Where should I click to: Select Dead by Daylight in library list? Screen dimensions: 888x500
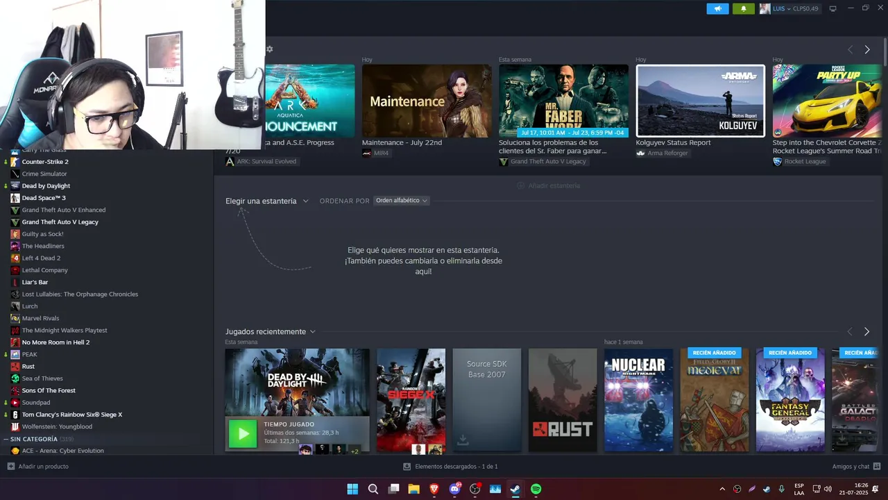coord(46,186)
